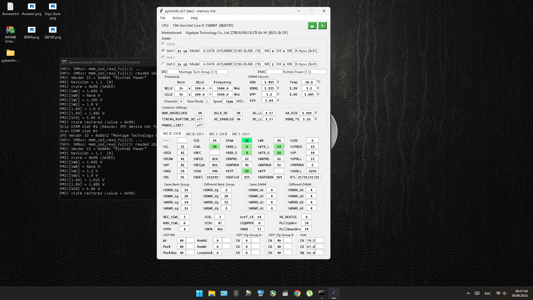Switch to the MC 0 : CH 1 tab
Image resolution: width=533 pixels, height=300 pixels.
pos(195,134)
